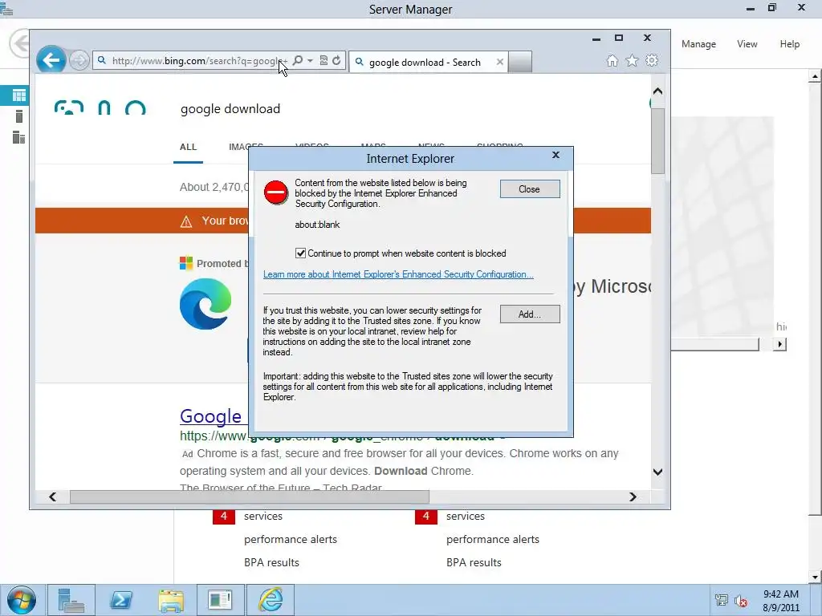Open the Help menu in Server Manager
The width and height of the screenshot is (822, 616).
(x=790, y=44)
